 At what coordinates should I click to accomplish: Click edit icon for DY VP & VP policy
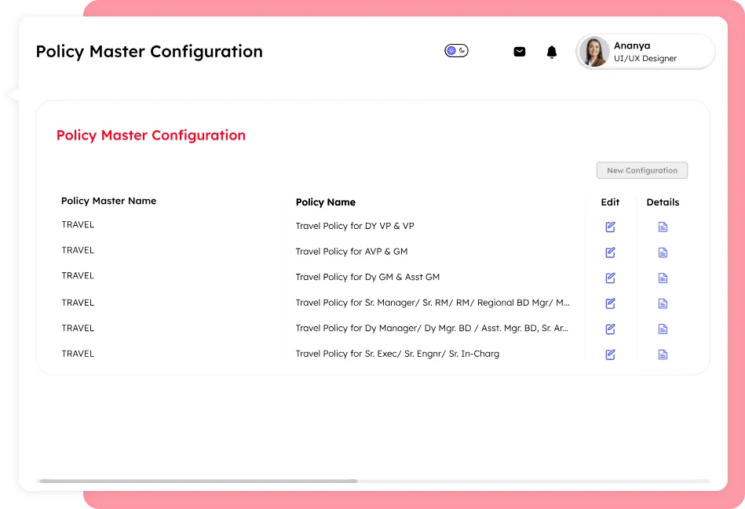click(x=610, y=227)
